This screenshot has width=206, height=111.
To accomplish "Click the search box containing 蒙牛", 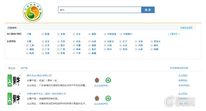I will point(100,10).
